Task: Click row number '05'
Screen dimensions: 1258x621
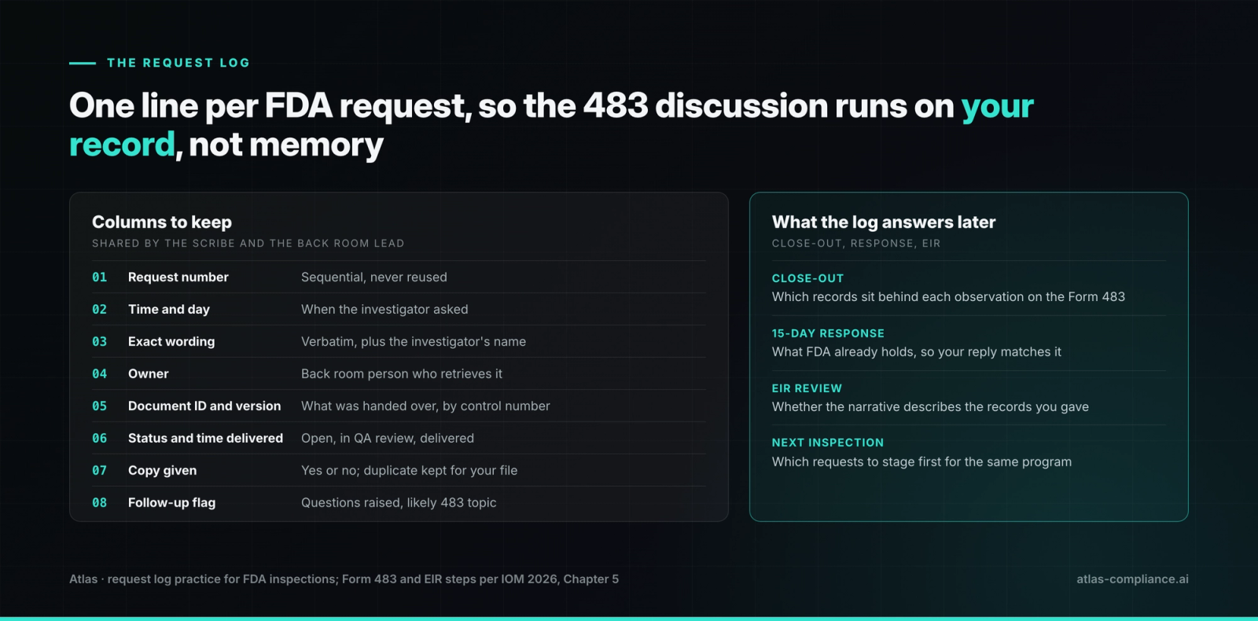Action: tap(99, 406)
